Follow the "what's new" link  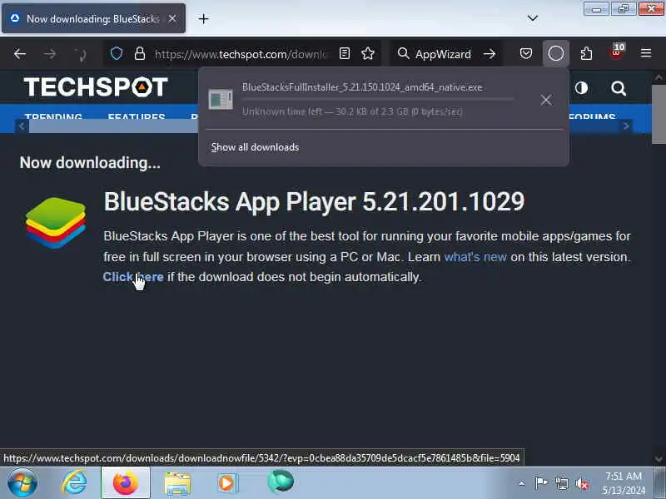475,257
